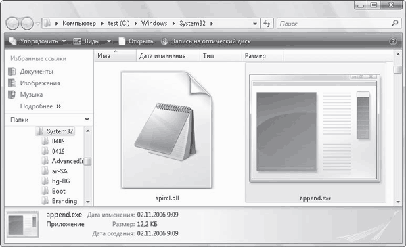Expand arrow after Windows in address bar
The image size is (406, 247).
click(x=173, y=24)
